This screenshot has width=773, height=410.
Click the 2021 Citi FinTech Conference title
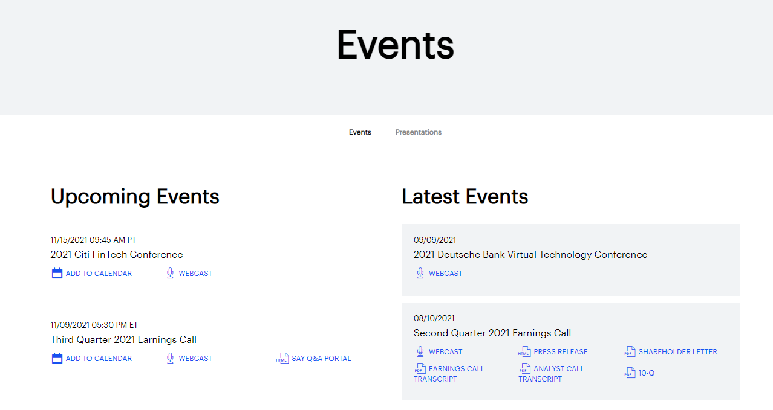tap(117, 255)
